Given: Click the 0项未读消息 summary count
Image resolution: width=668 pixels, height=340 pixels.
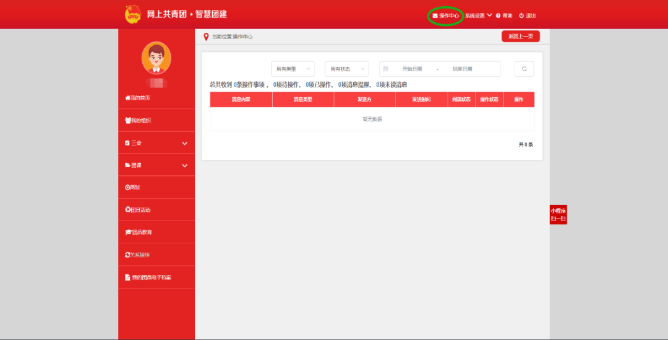Looking at the screenshot, I should tap(392, 85).
